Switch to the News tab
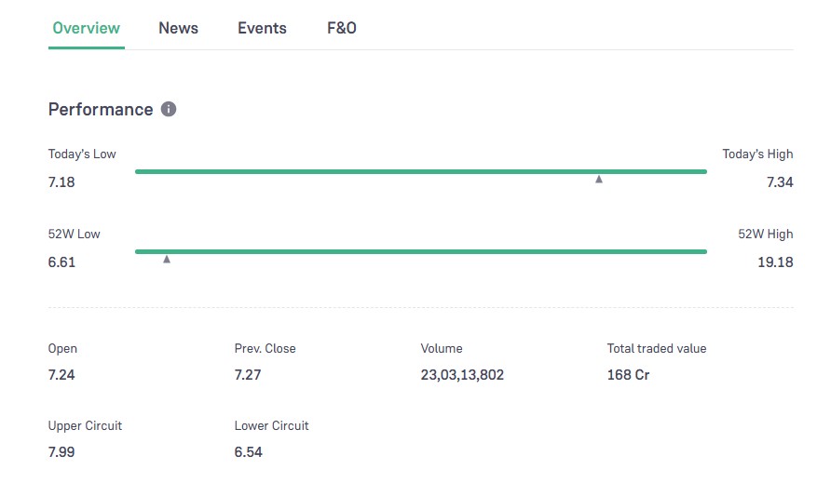Viewport: 817px width, 483px height. [x=178, y=28]
